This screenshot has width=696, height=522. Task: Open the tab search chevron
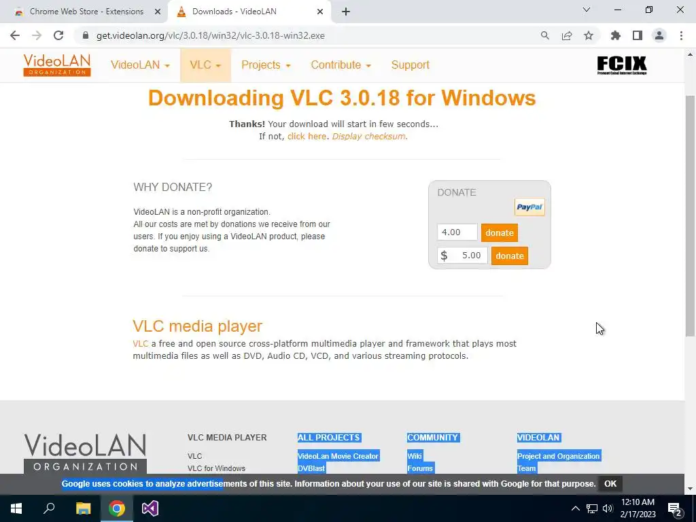[x=587, y=10]
